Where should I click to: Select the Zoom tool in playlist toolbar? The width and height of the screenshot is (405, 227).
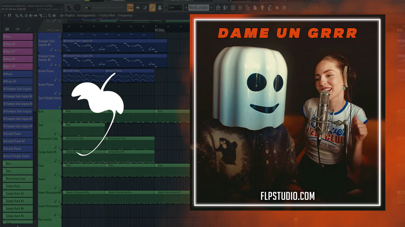[x=50, y=15]
